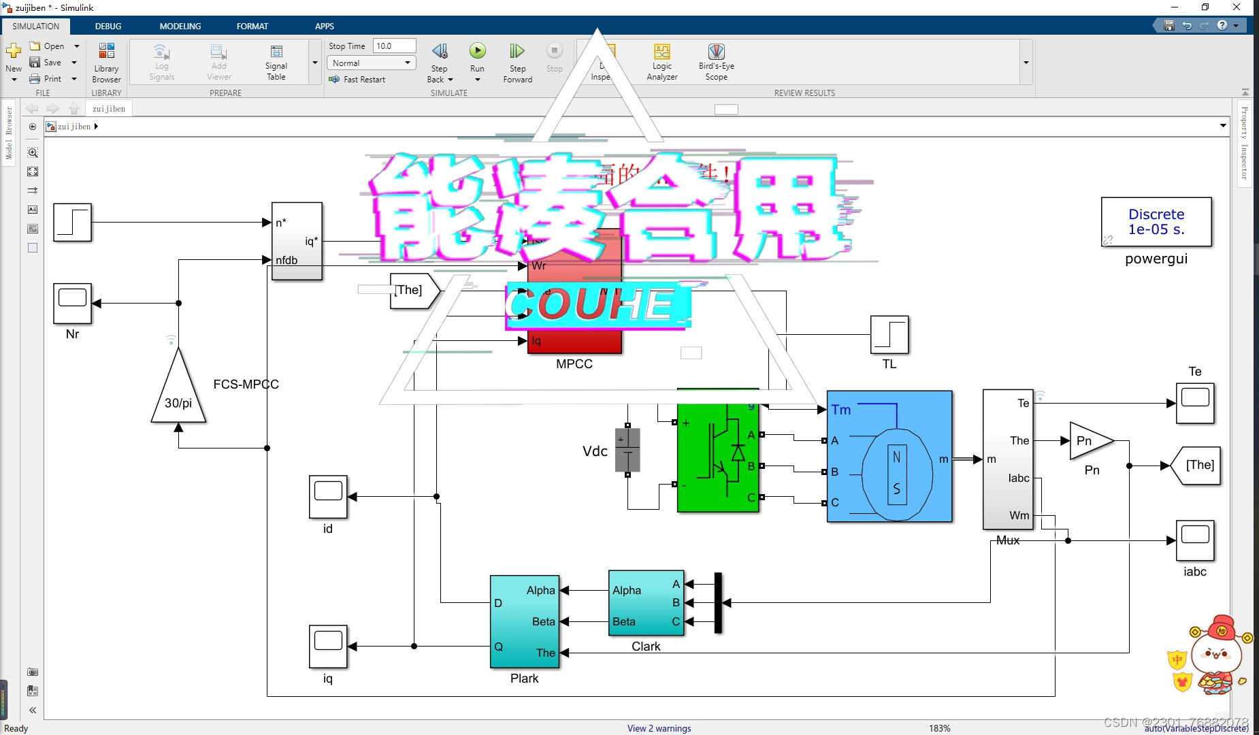Switch to the FORMAT tab
Screen dimensions: 1259x735
[x=252, y=26]
